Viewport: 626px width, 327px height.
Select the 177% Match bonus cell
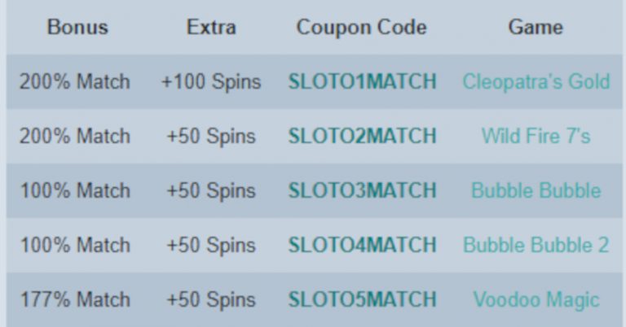pos(75,299)
